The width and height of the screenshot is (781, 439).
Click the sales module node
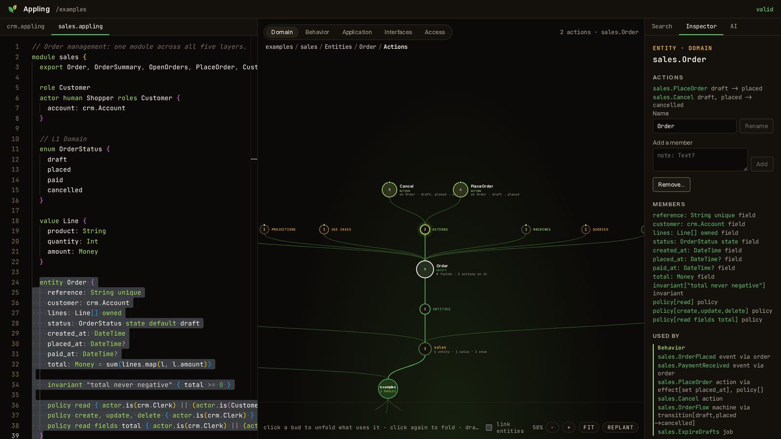tap(425, 349)
